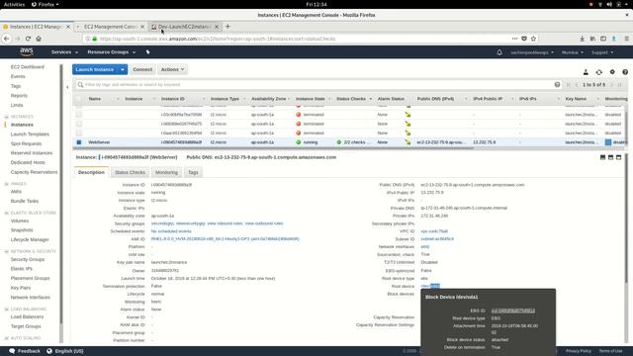Change language from English (US)
Screen dimensions: 633x356
coord(65,351)
